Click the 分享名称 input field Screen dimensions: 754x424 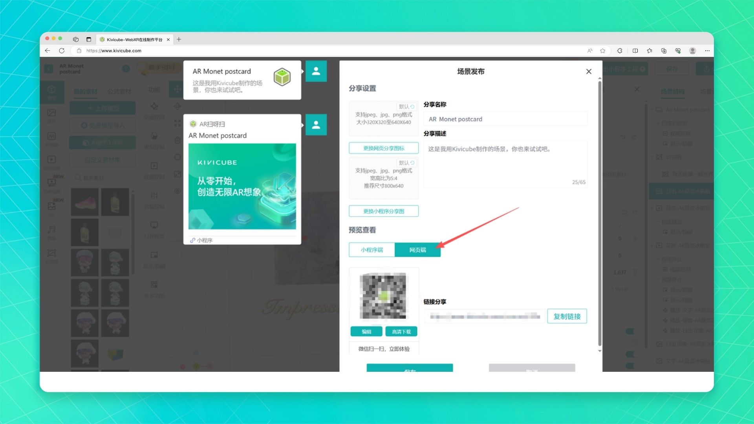[x=505, y=119]
